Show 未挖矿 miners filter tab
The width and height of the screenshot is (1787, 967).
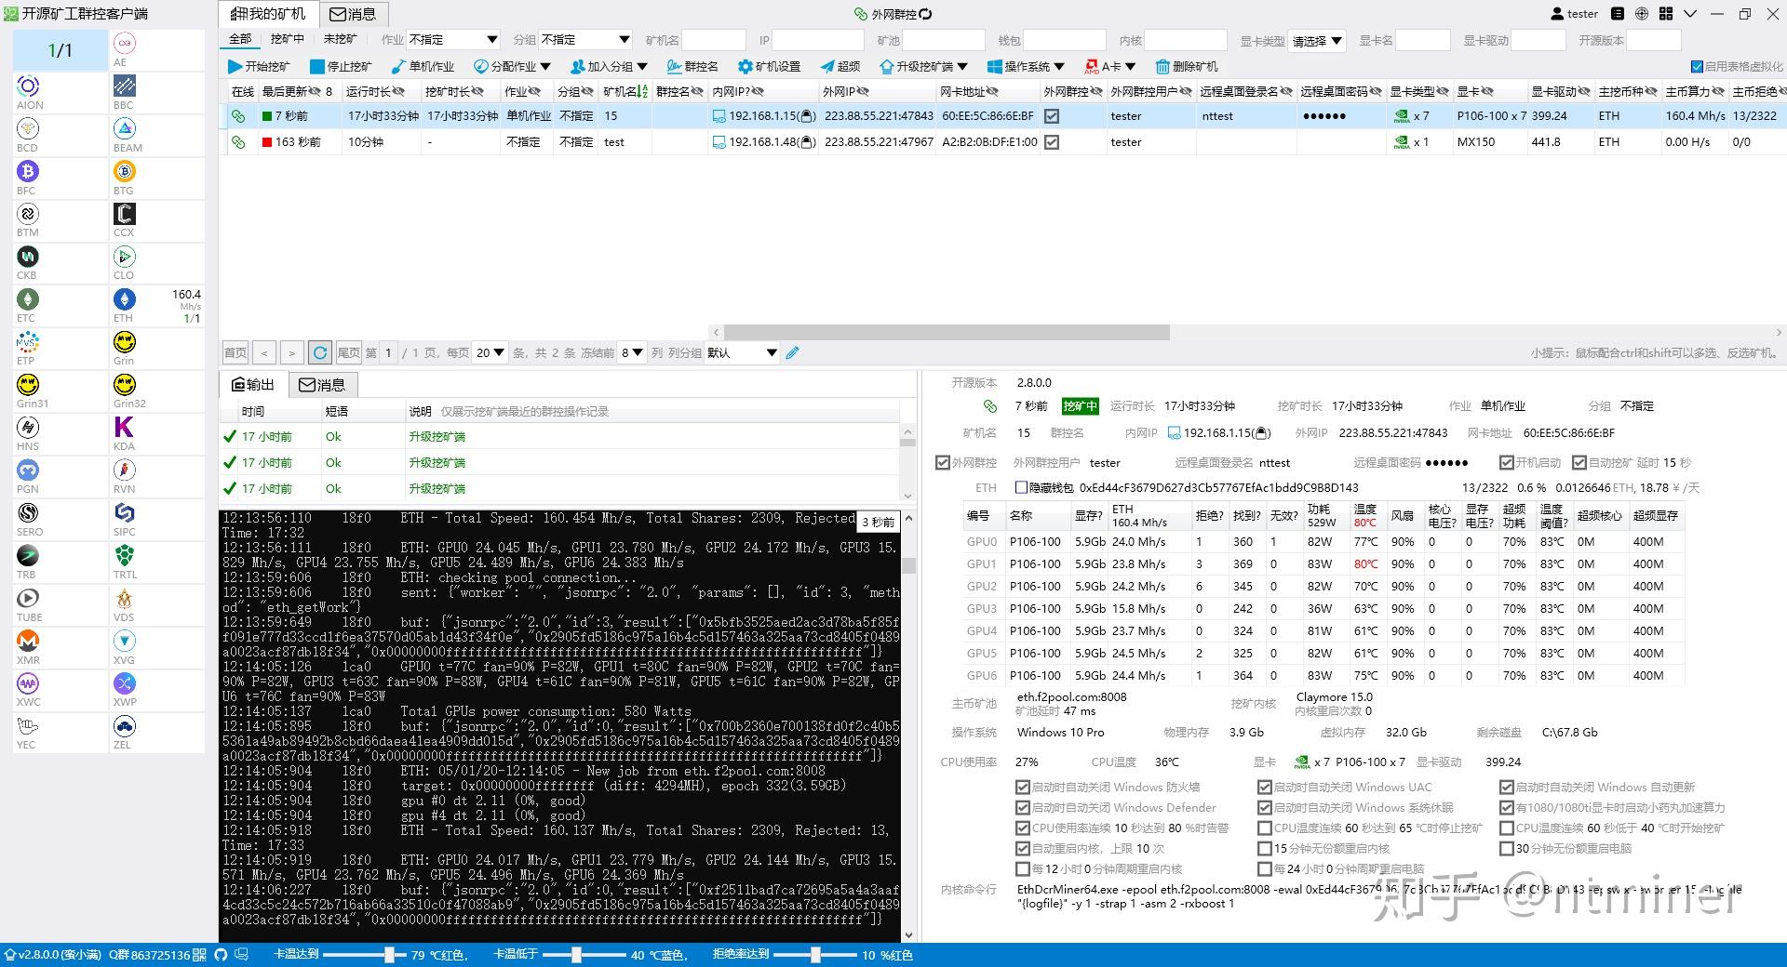340,39
